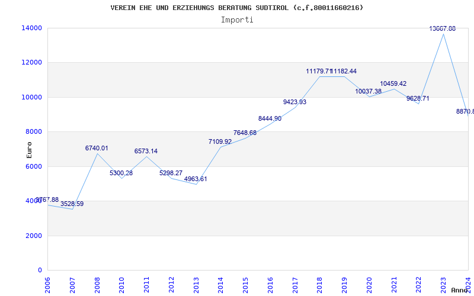Click the 2000 y-axis tick

[34, 236]
